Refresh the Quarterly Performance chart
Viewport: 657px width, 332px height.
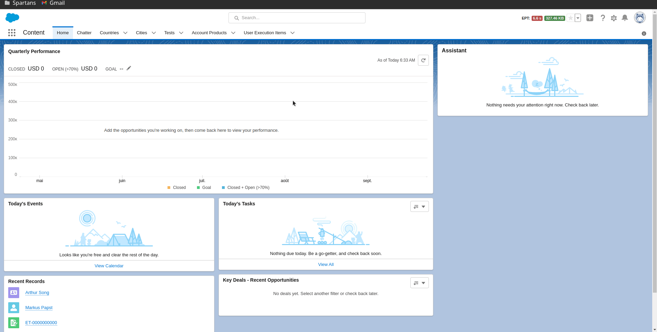click(423, 60)
